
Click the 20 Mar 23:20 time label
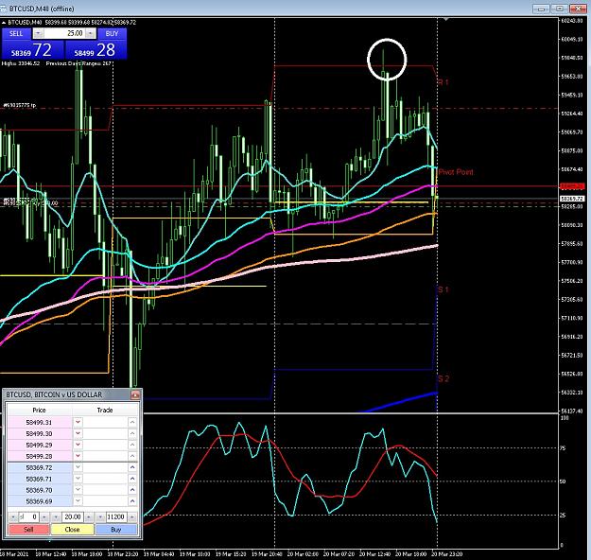tap(446, 554)
